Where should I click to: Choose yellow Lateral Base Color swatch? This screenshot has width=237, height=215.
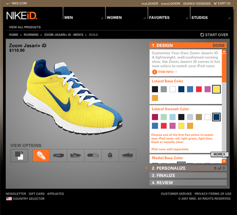coord(216,89)
